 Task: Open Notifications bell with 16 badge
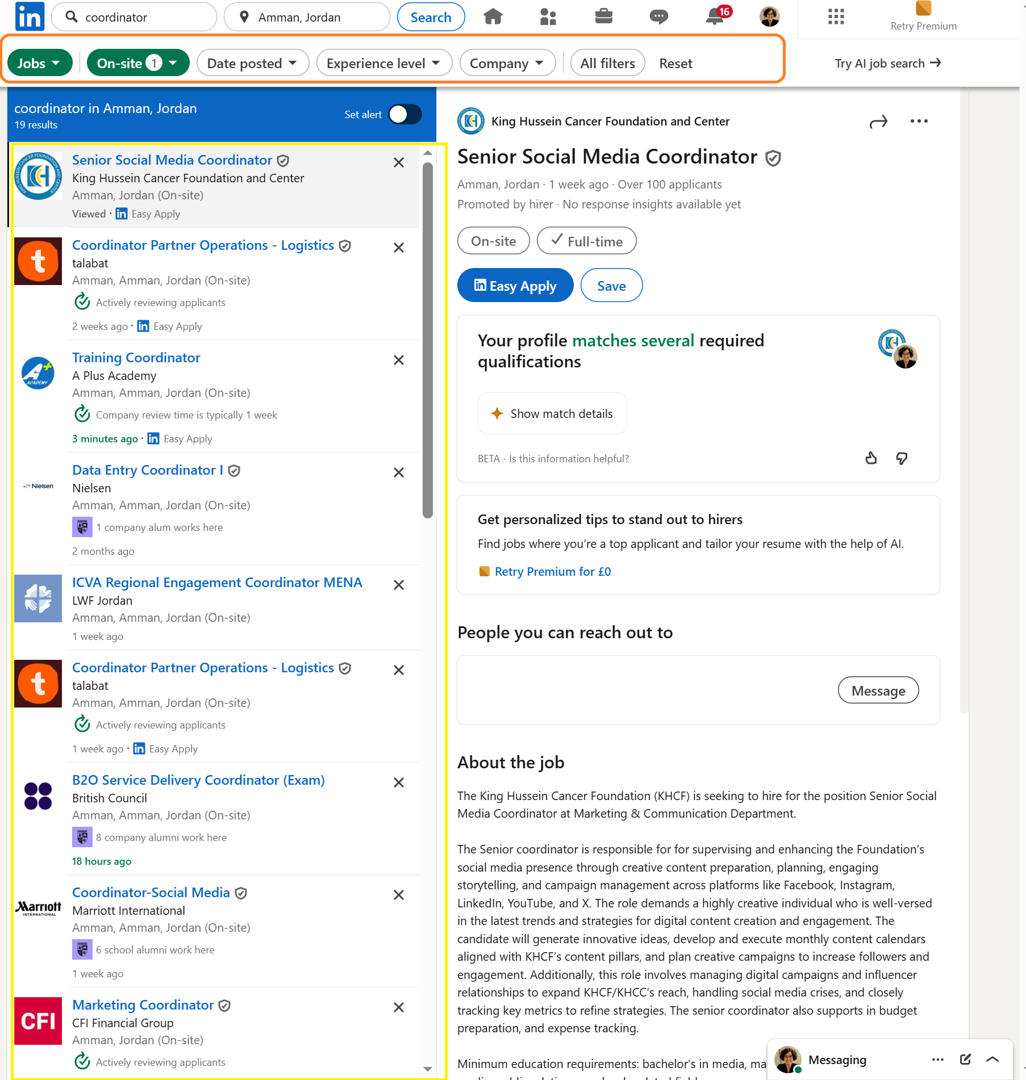point(715,16)
